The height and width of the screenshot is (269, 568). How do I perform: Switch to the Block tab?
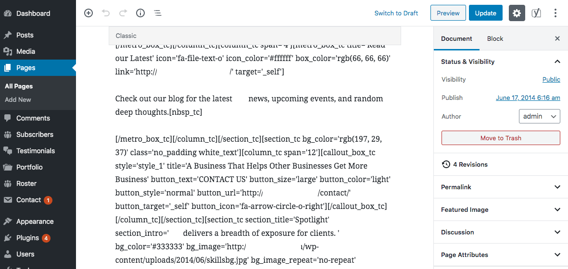click(495, 39)
